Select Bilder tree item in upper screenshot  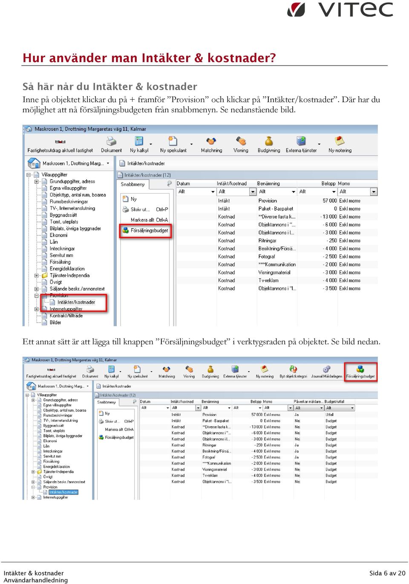point(55,322)
